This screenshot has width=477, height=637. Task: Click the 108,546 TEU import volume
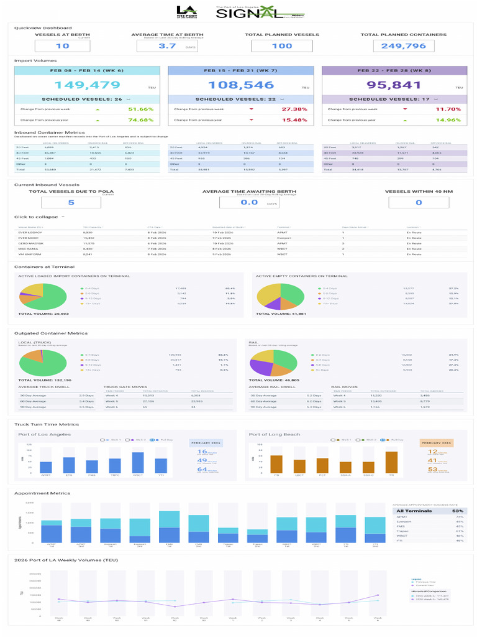tap(241, 85)
